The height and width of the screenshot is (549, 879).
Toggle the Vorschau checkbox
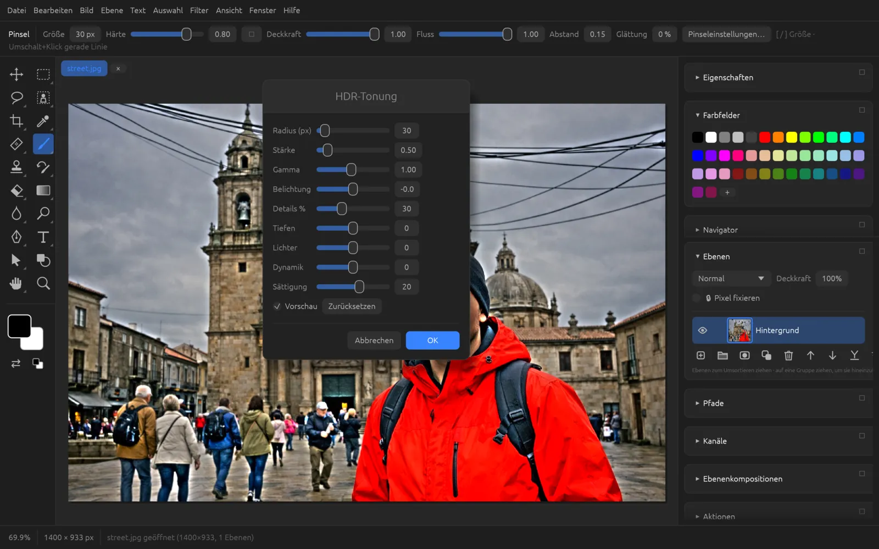click(x=277, y=306)
